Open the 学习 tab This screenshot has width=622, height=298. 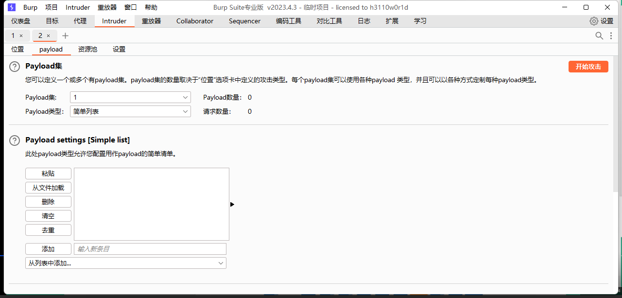tap(420, 21)
